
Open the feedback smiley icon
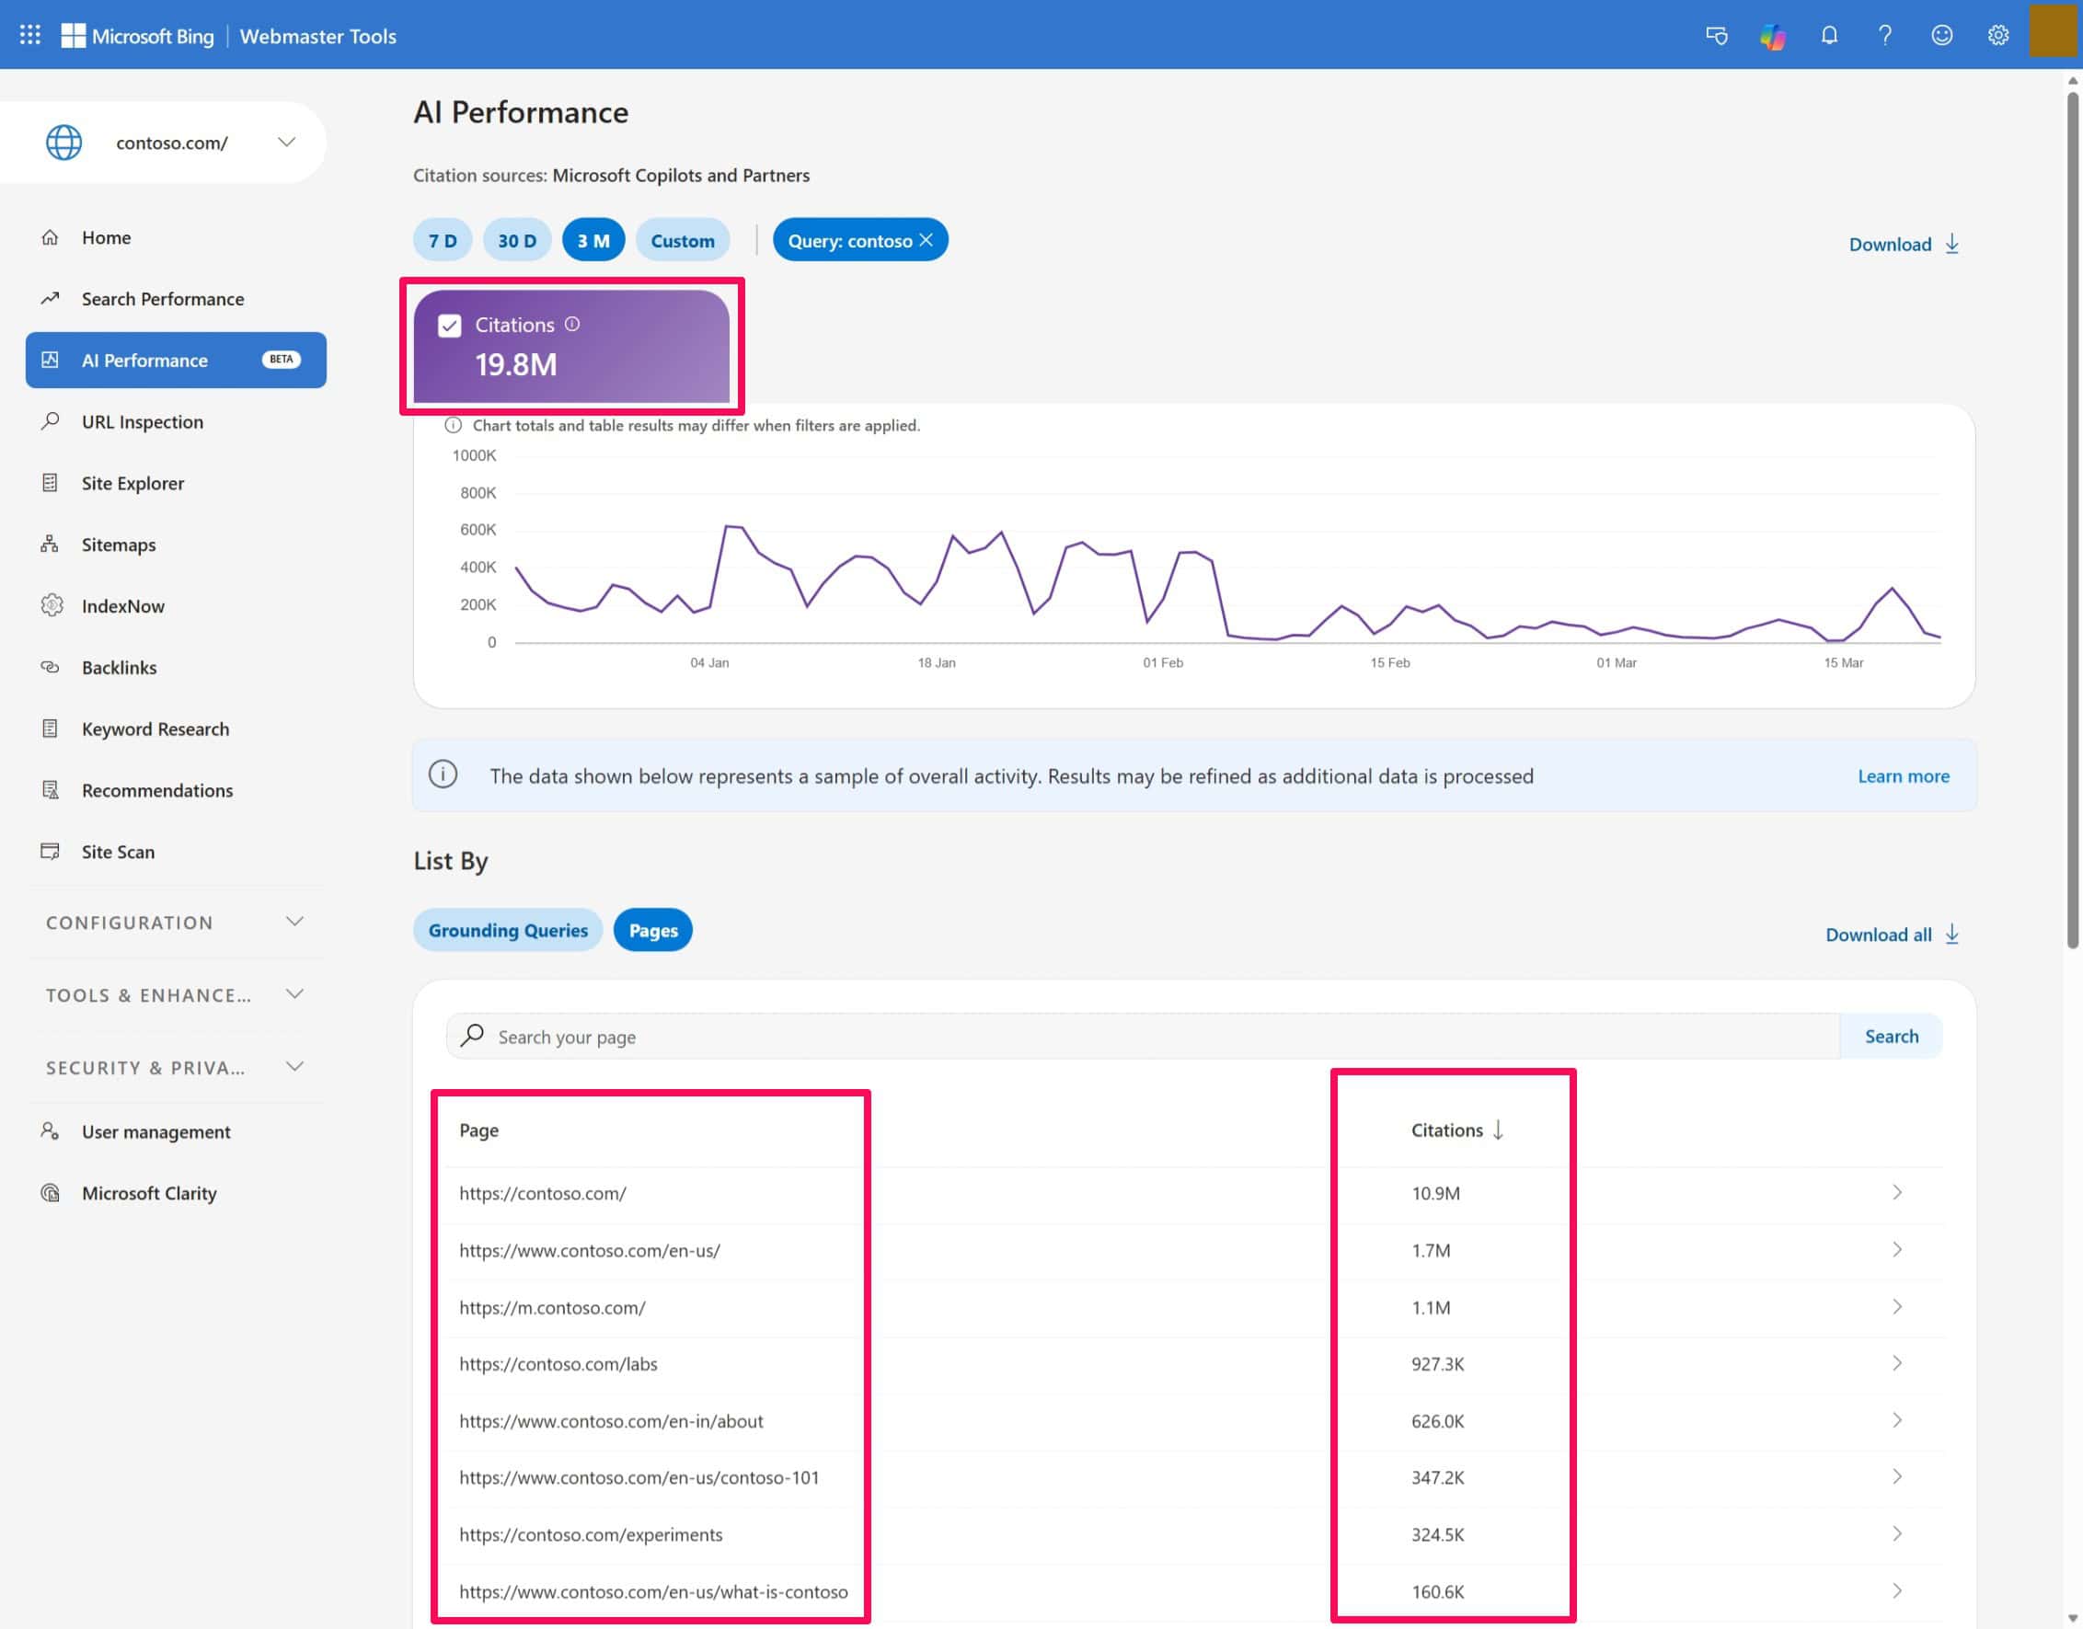pyautogui.click(x=1942, y=35)
